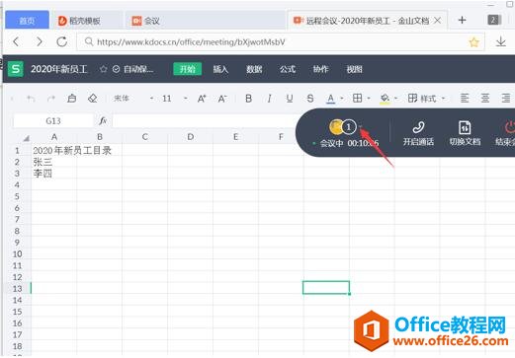Open font color dropdown arrow
The width and height of the screenshot is (515, 358).
click(342, 99)
